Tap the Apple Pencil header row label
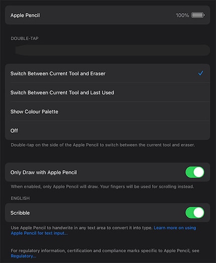The width and height of the screenshot is (216, 263). 25,16
